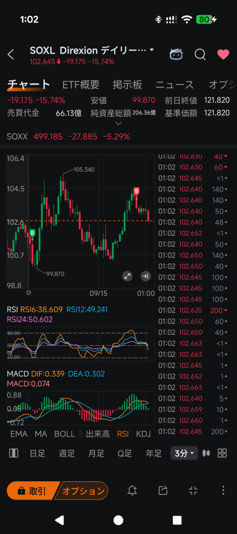Tap the green B buy marker
The width and height of the screenshot is (237, 534).
[32, 233]
